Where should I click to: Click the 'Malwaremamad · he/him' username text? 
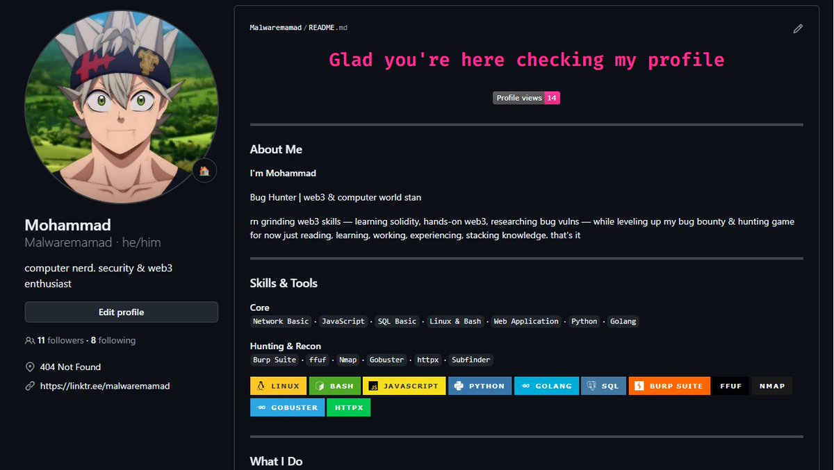click(x=93, y=243)
